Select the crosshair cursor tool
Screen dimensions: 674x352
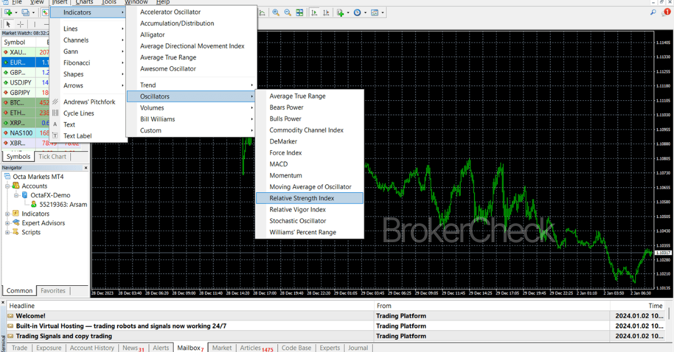coord(21,24)
